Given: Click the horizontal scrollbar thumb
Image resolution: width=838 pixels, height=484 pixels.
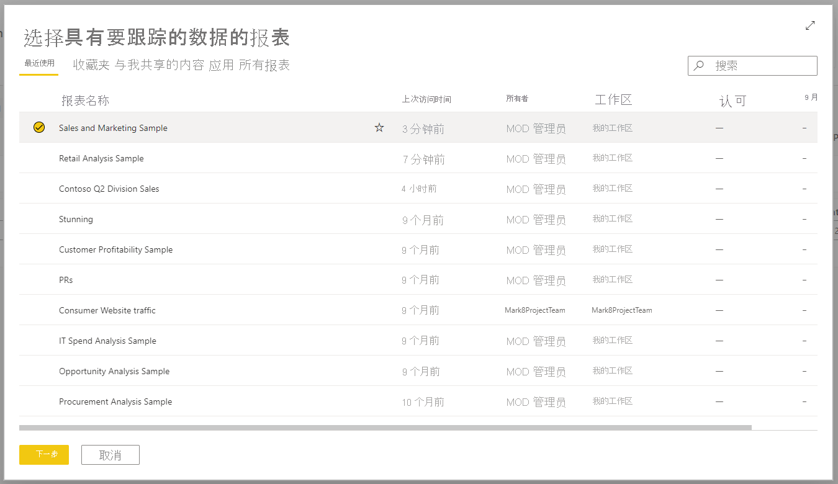Looking at the screenshot, I should 385,428.
